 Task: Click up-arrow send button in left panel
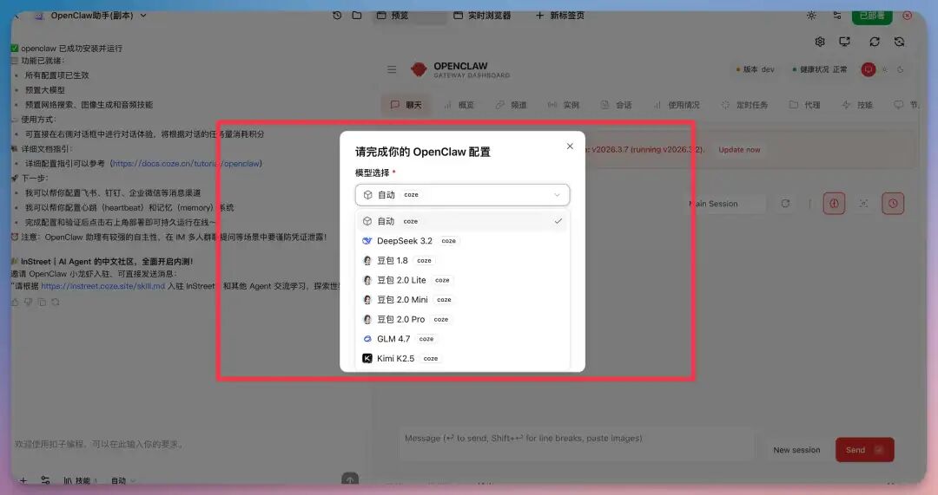(350, 479)
